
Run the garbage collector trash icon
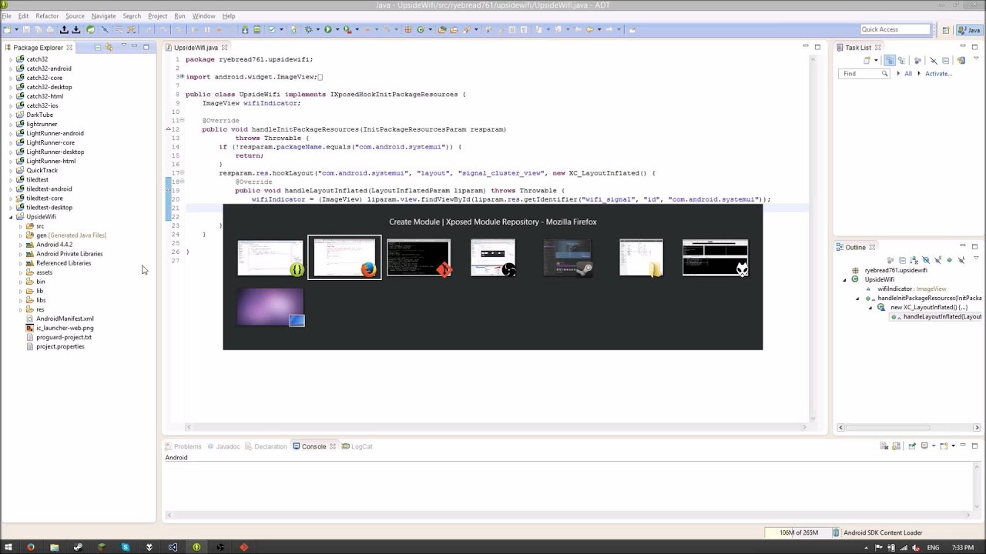pyautogui.click(x=836, y=532)
